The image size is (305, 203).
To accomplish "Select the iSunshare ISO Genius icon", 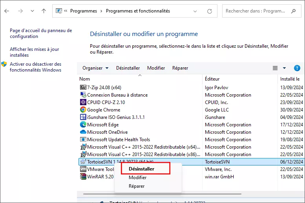I will (83, 117).
